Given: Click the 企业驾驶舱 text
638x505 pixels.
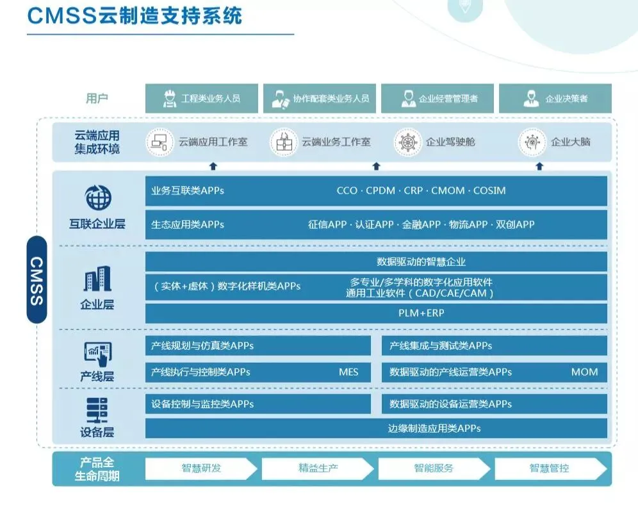Looking at the screenshot, I should tap(450, 142).
